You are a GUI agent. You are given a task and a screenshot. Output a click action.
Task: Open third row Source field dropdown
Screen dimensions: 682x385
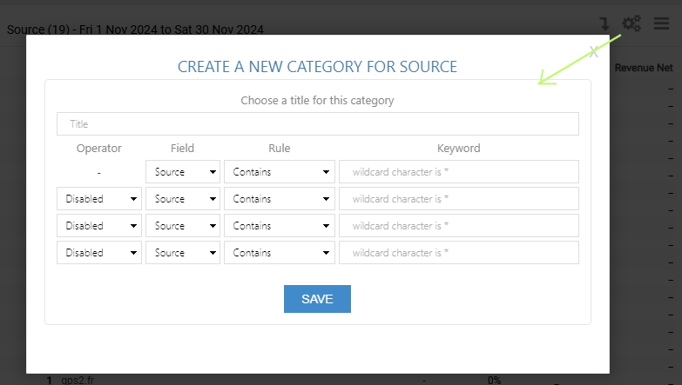click(x=183, y=226)
